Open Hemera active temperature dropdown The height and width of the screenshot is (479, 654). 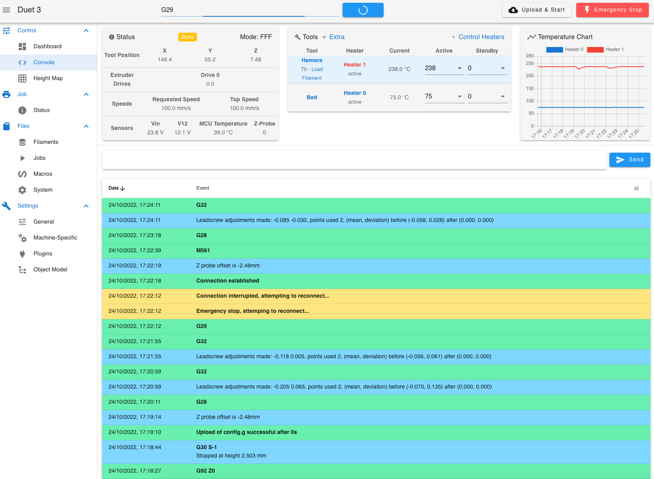click(460, 68)
